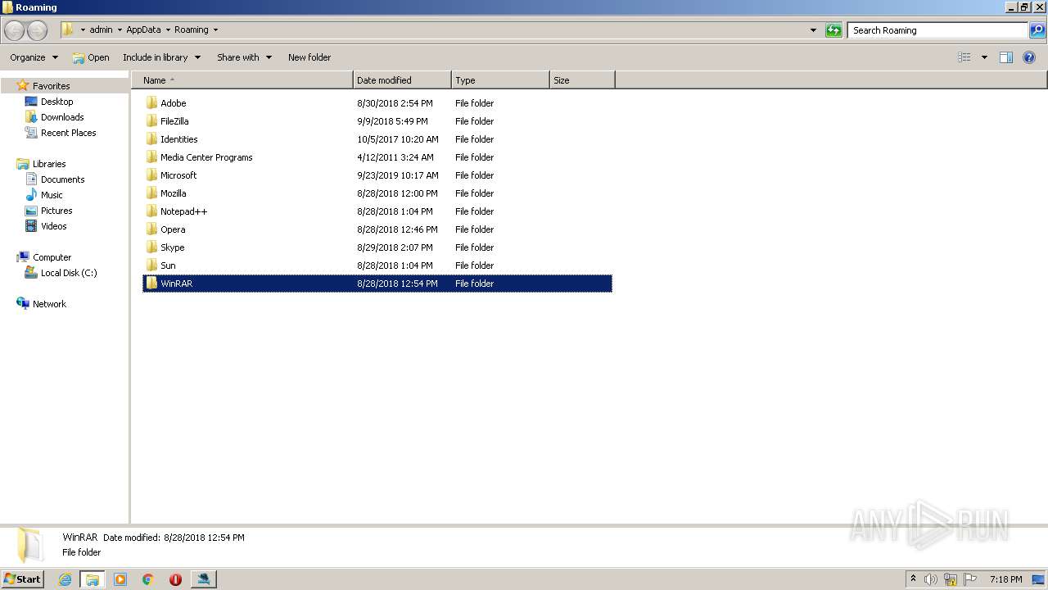1048x590 pixels.
Task: Select Pictures library
Action: (56, 211)
